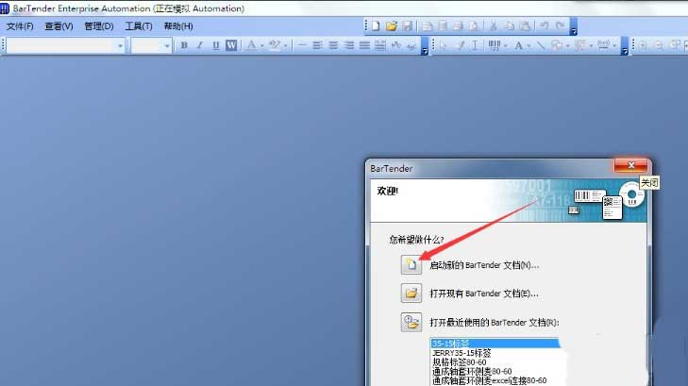688x386 pixels.
Task: Open the font size combo box
Action: click(x=151, y=45)
